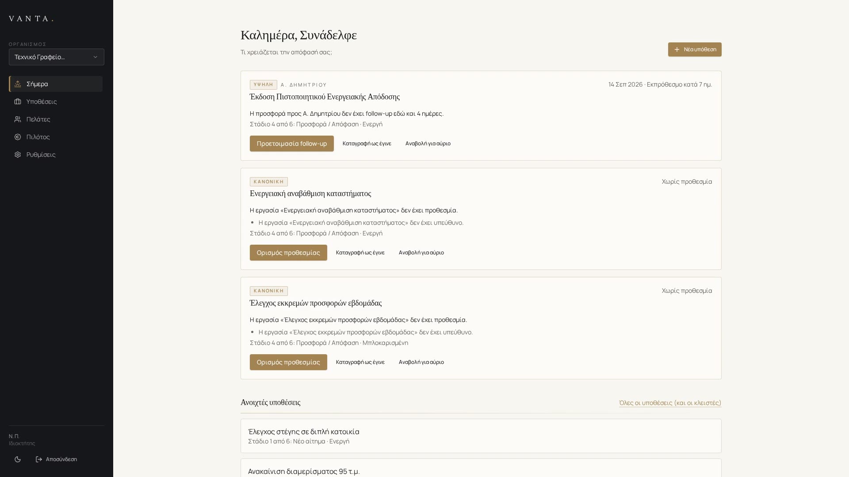
Task: Click the VANTA logo
Action: coord(31,19)
